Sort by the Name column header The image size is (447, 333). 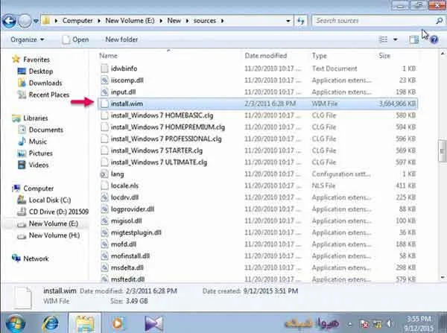[108, 56]
